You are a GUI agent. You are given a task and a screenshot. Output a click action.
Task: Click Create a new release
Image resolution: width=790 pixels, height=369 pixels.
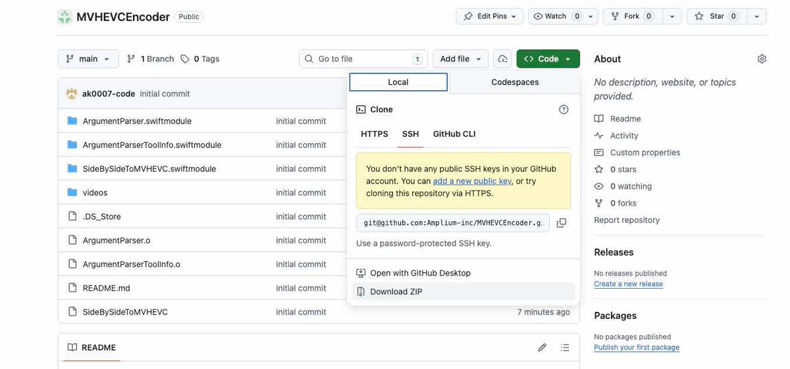click(628, 284)
